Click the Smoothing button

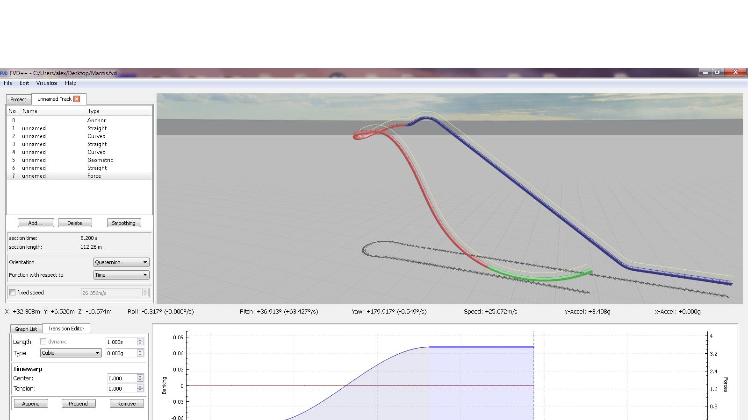click(124, 223)
